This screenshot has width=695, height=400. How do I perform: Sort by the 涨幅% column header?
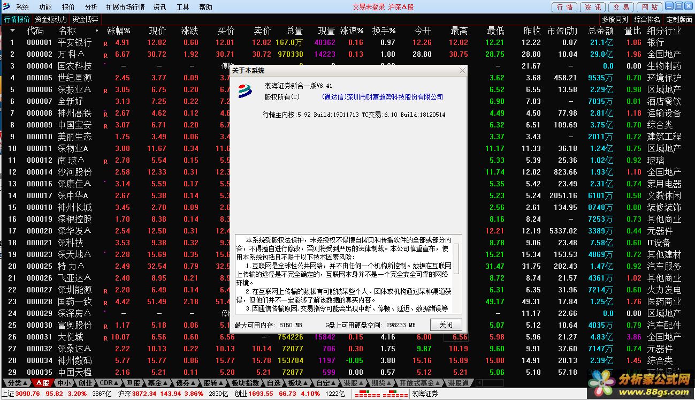pyautogui.click(x=119, y=31)
